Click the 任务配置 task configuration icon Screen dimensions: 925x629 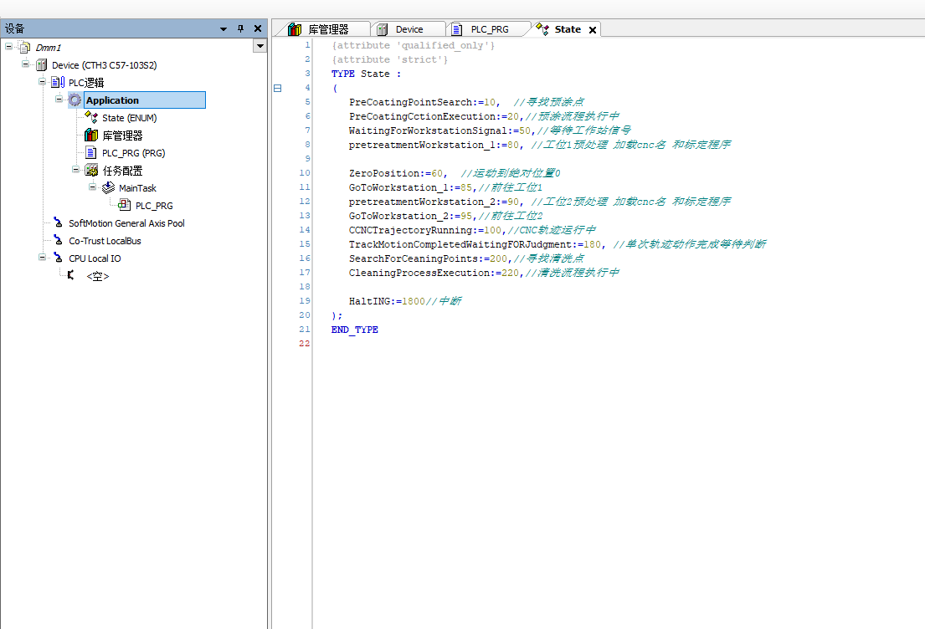point(91,171)
